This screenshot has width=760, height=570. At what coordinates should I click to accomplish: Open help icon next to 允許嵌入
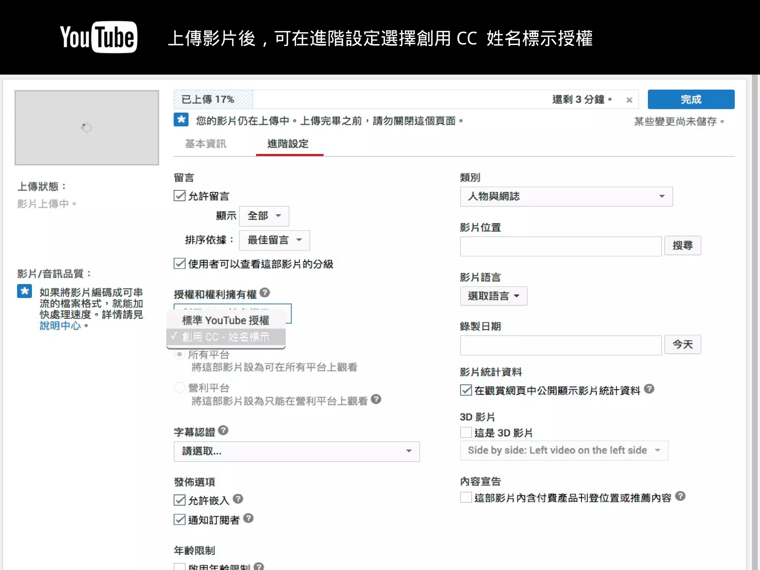(238, 499)
